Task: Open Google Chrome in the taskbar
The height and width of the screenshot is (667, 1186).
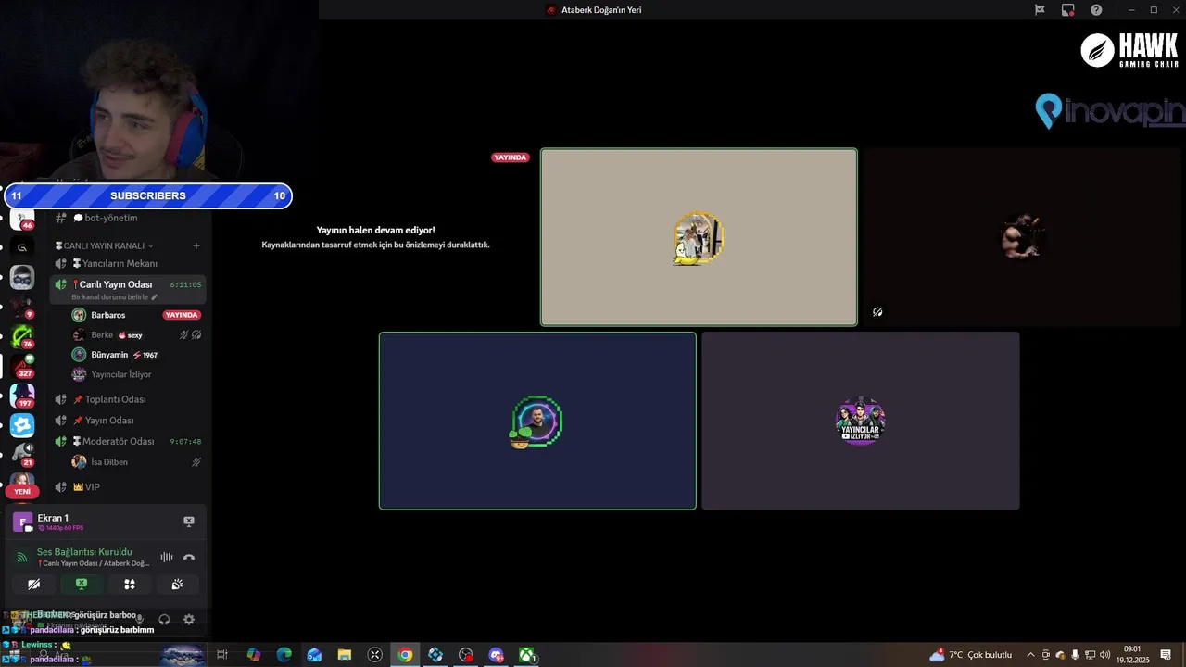Action: pyautogui.click(x=405, y=655)
